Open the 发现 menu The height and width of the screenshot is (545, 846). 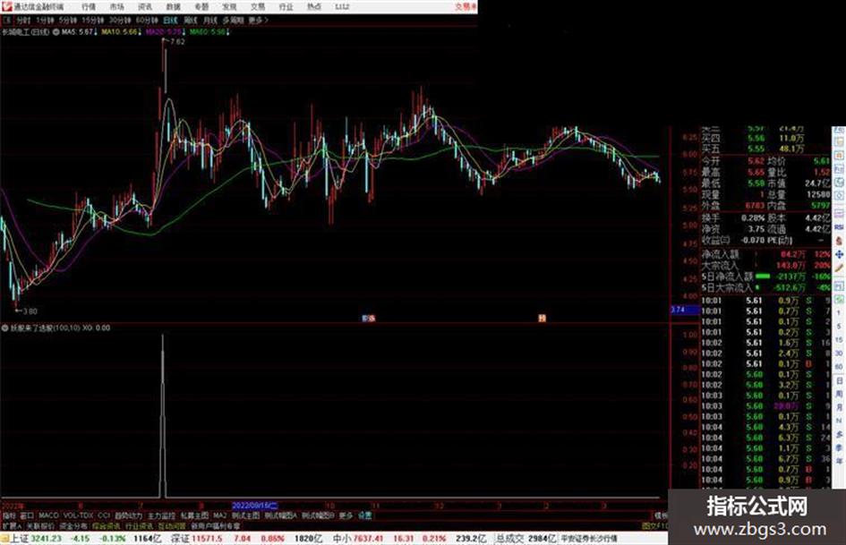229,6
